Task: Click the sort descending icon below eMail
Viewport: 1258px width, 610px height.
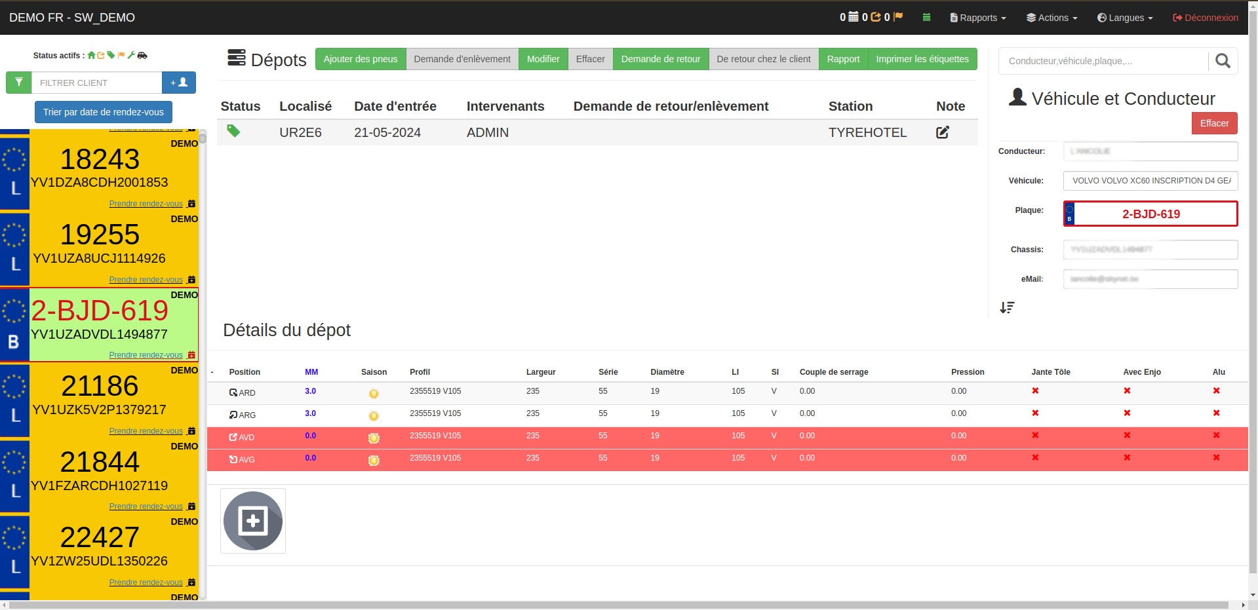Action: 1007,307
